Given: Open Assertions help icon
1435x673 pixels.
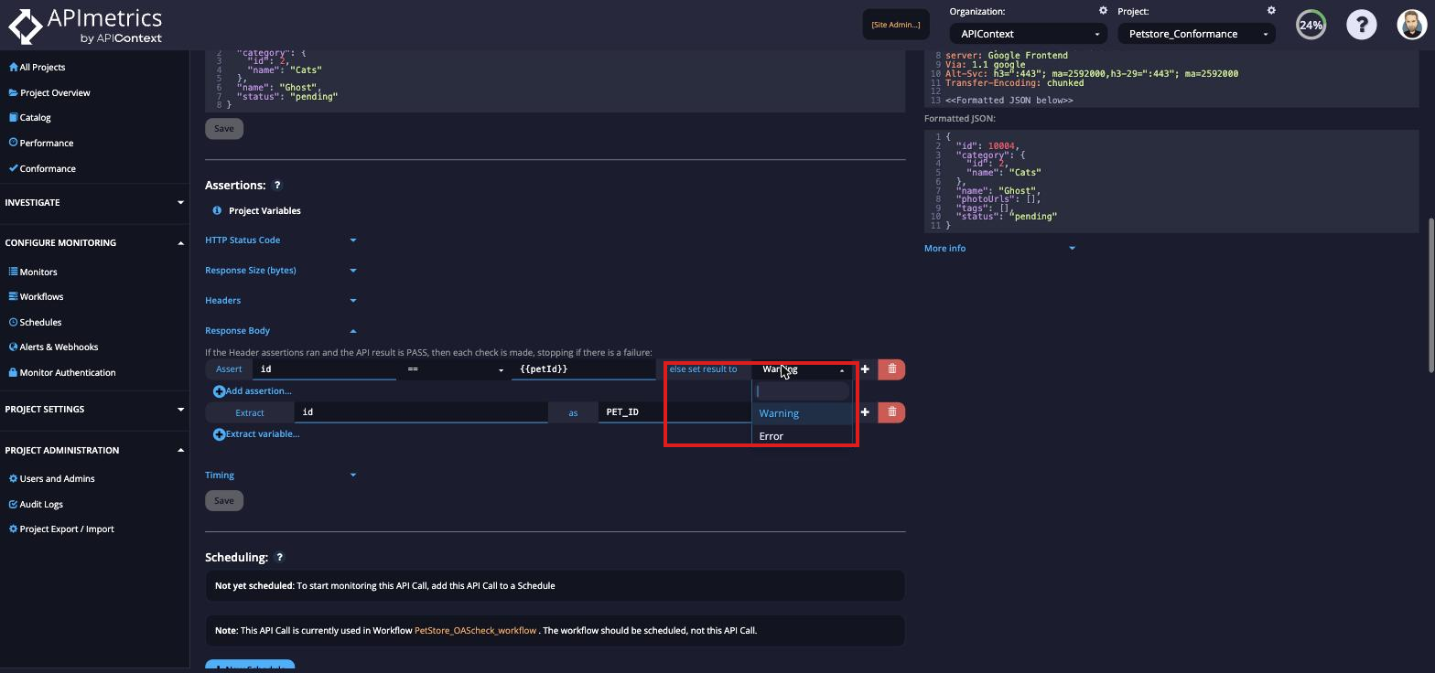Looking at the screenshot, I should tap(278, 186).
